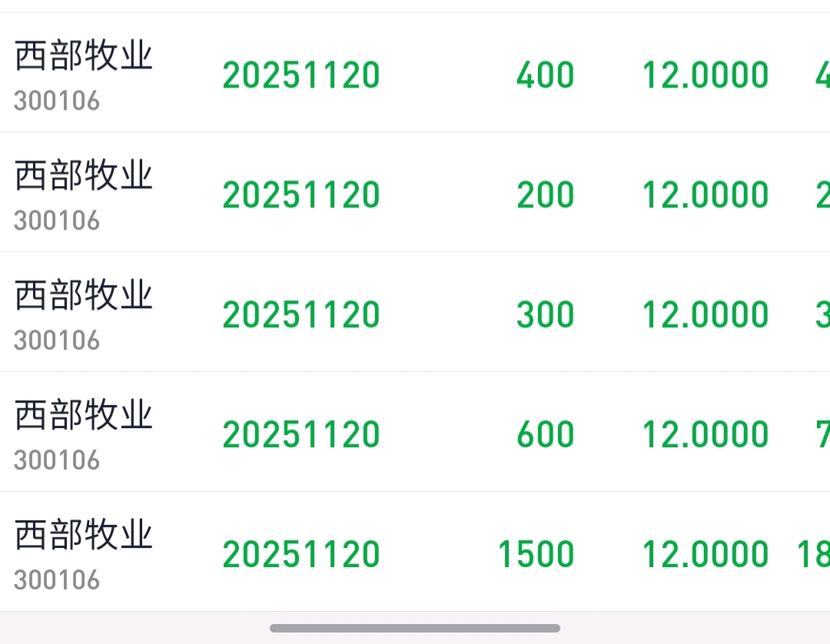Screen dimensions: 830x644
Task: Tap price 12.0000 in the 600-quantity row
Action: coord(705,435)
